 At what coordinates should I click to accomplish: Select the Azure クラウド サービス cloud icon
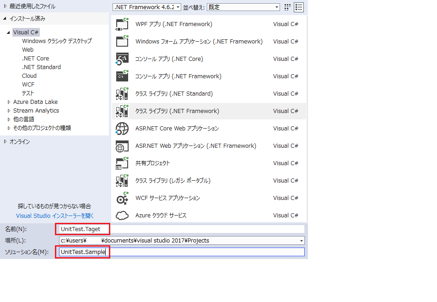(x=122, y=216)
